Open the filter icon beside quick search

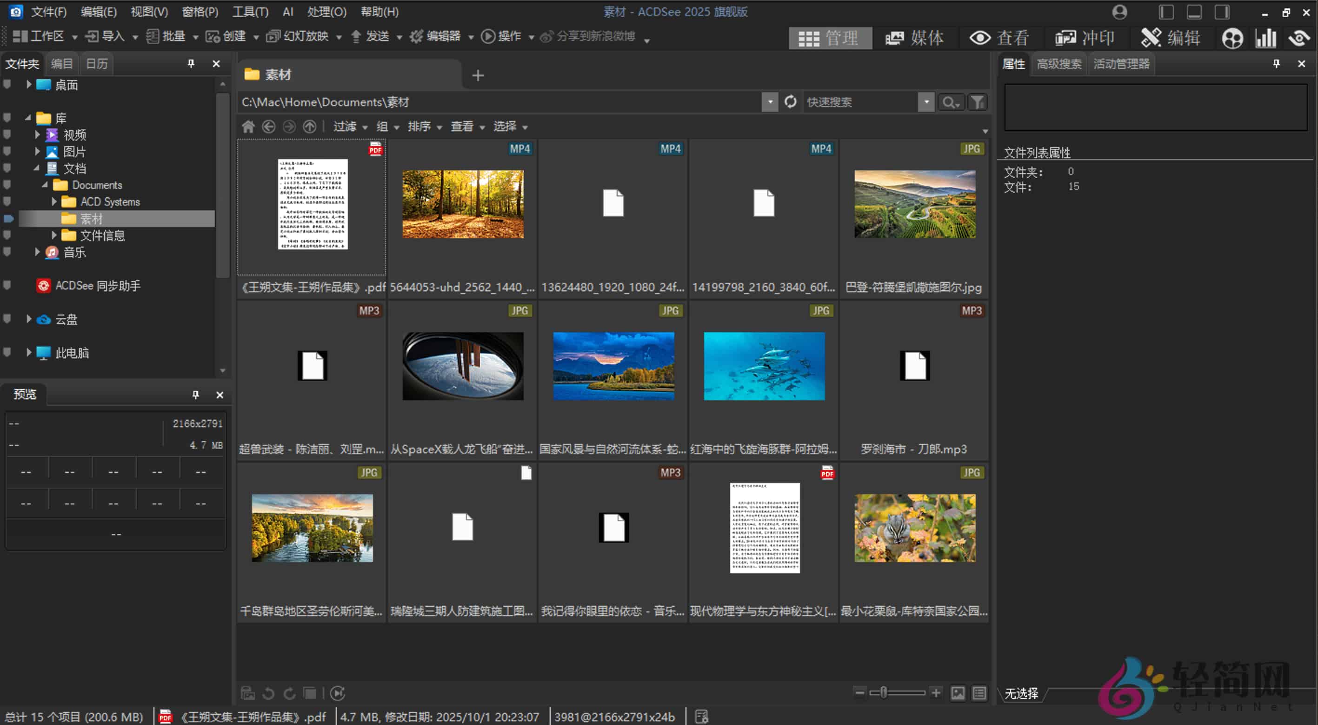click(977, 101)
